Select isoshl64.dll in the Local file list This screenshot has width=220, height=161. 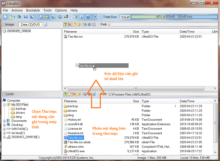(x=75, y=124)
